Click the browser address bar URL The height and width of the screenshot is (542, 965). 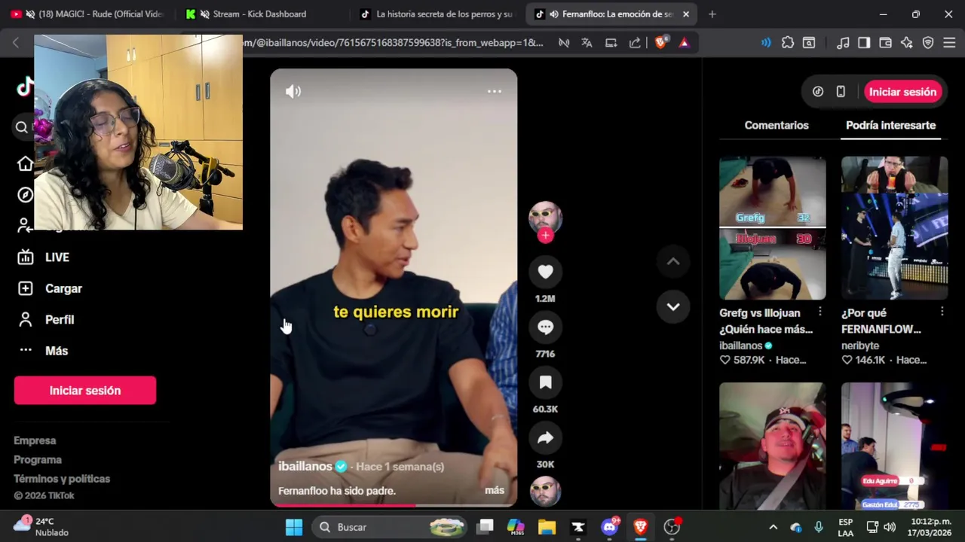[x=392, y=43]
